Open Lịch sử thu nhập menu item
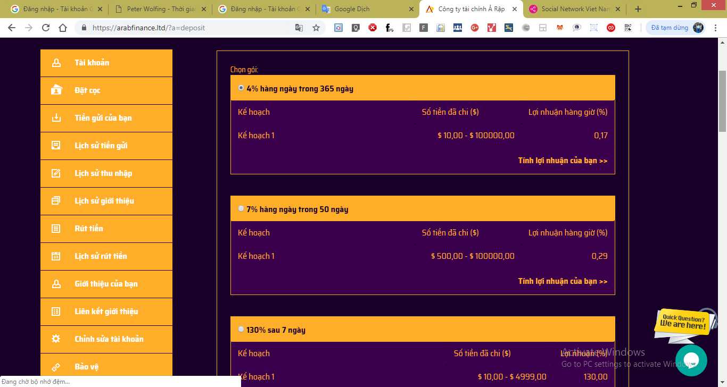The width and height of the screenshot is (727, 387). point(106,173)
